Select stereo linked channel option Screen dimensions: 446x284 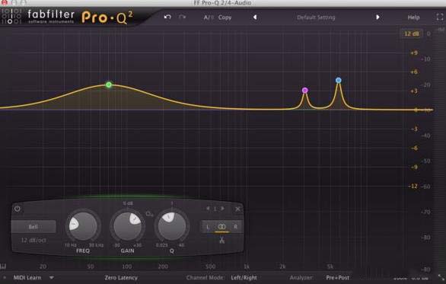(222, 227)
